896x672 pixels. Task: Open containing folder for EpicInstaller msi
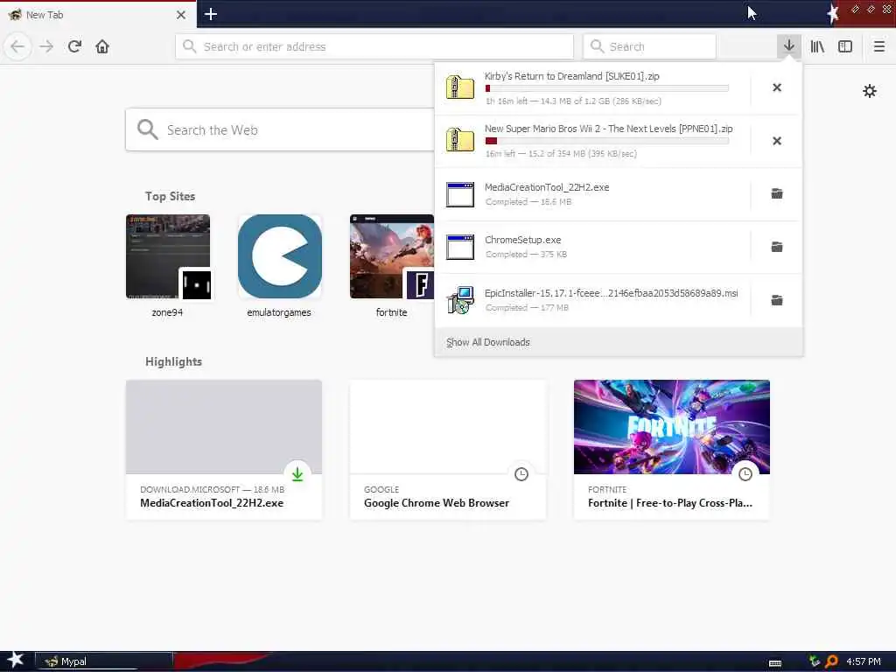777,300
